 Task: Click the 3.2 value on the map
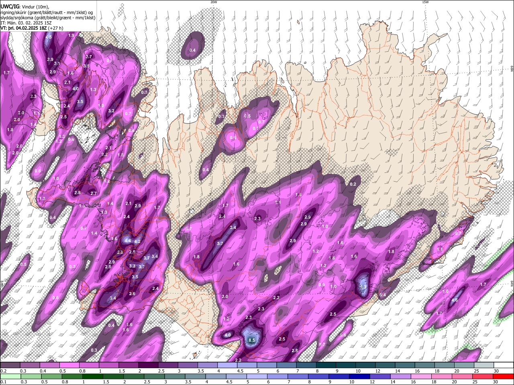[x=112, y=111]
